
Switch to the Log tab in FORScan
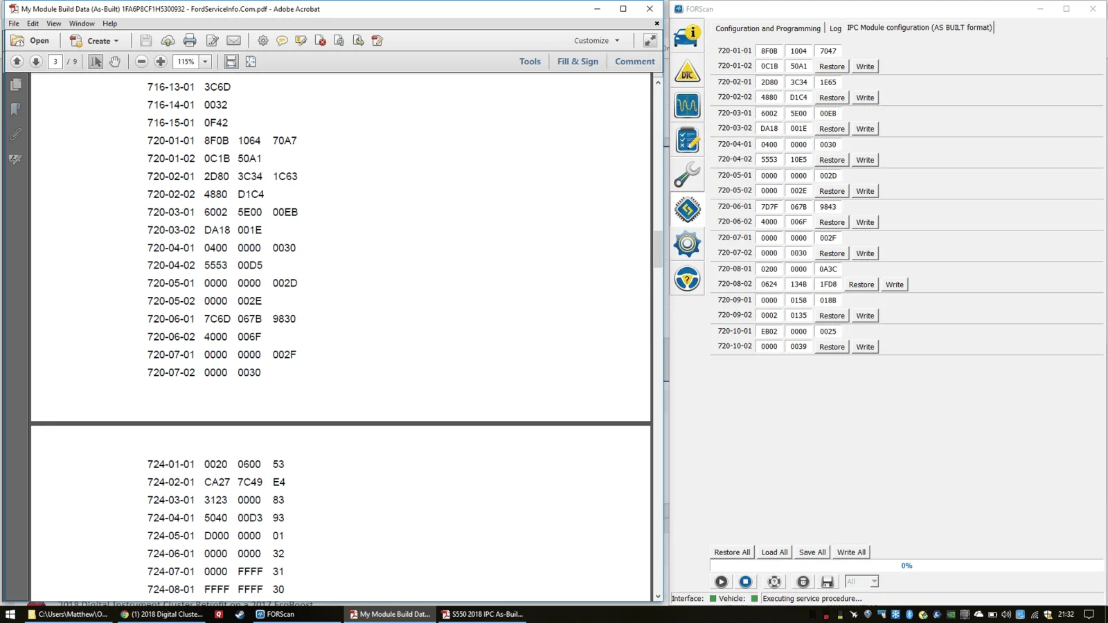pyautogui.click(x=835, y=28)
